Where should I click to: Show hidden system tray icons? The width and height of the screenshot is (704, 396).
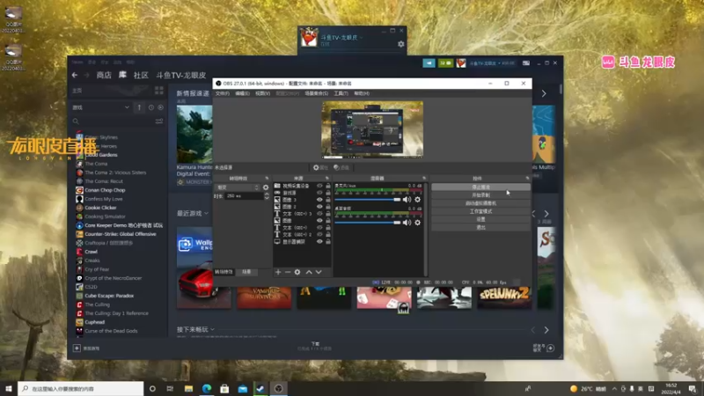pos(614,389)
